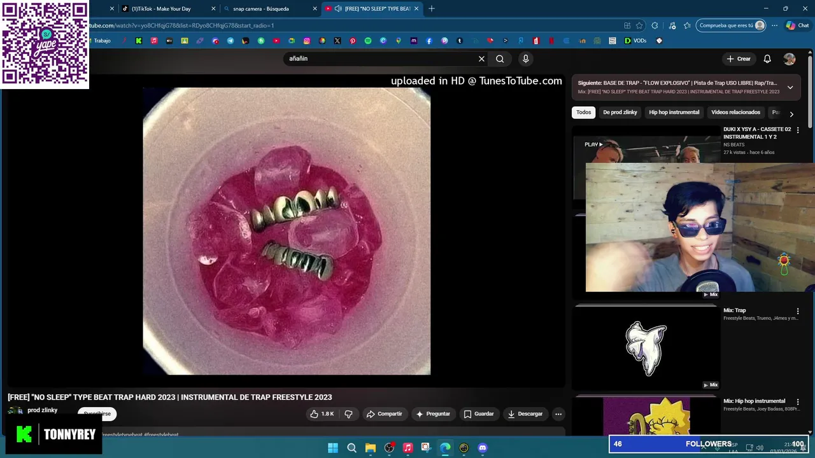Image resolution: width=815 pixels, height=458 pixels.
Task: Open Windows taskbar search
Action: point(351,448)
